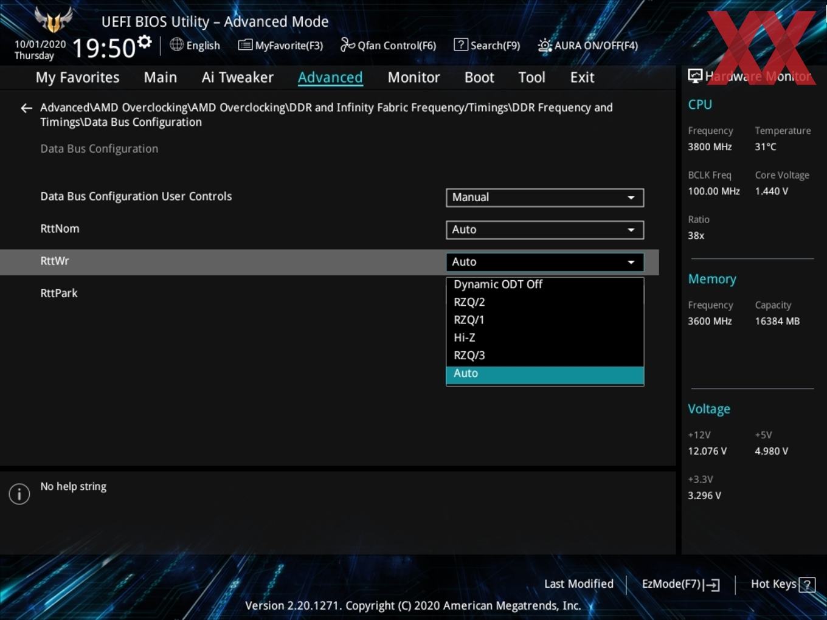Click the arrow on the Manual dropdown
The width and height of the screenshot is (827, 620).
pos(631,198)
